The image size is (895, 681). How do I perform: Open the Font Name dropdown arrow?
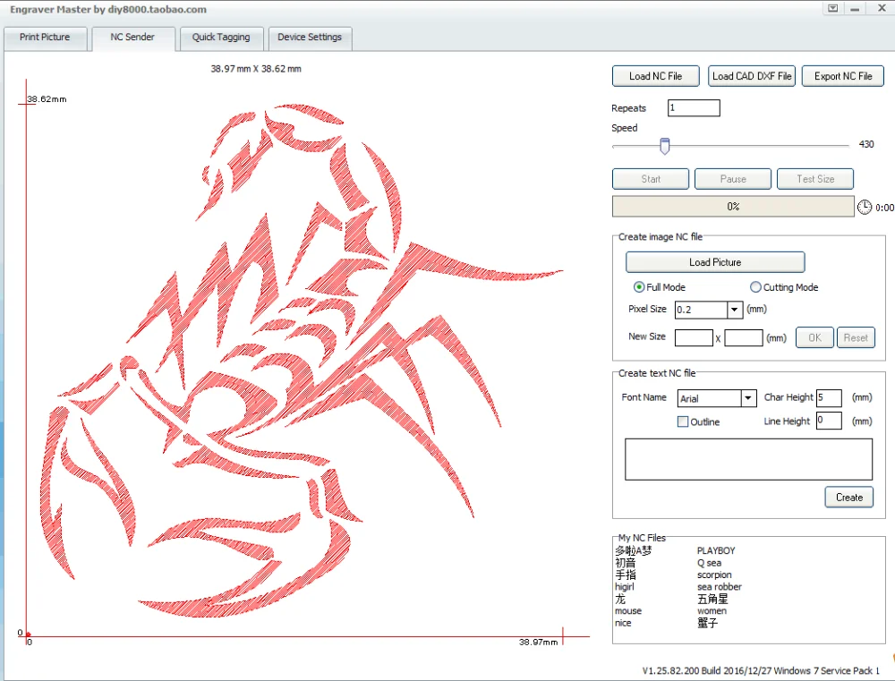748,398
